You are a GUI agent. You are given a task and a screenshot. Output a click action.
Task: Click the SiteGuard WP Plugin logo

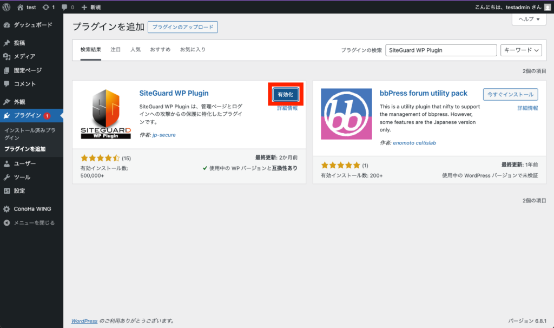point(105,114)
